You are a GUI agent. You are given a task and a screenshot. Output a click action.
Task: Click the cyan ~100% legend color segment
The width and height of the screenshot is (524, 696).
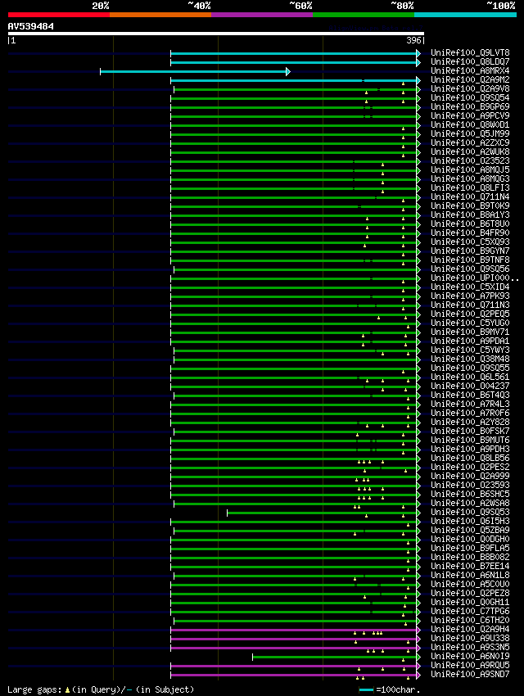(x=465, y=15)
